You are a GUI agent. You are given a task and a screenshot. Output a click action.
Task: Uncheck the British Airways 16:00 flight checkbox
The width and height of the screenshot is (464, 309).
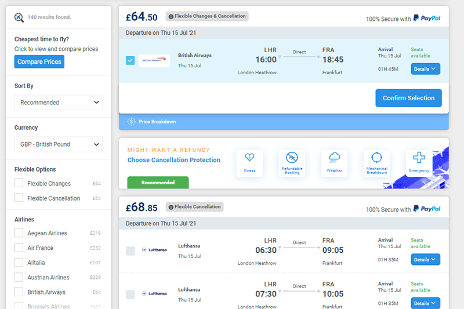pyautogui.click(x=130, y=61)
